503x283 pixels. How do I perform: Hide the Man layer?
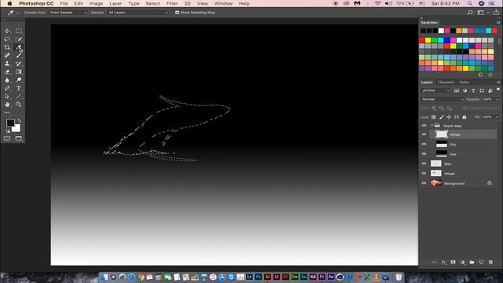(424, 164)
